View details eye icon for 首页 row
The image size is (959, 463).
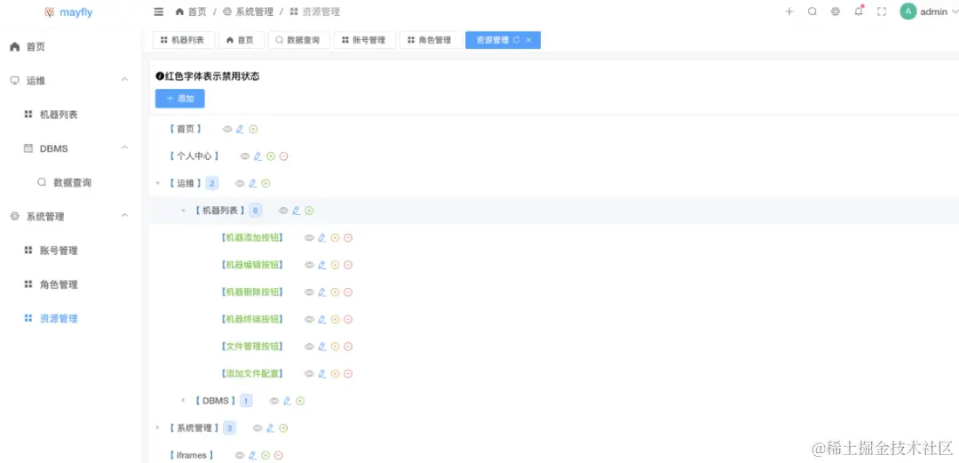point(227,129)
